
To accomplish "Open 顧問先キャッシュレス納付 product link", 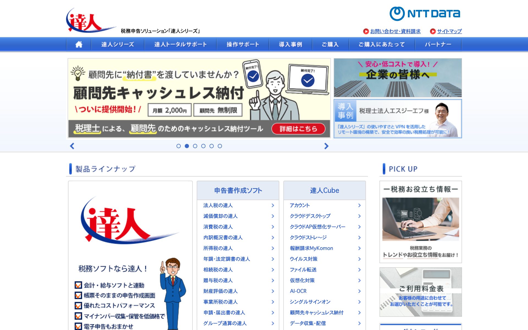I will pyautogui.click(x=317, y=313).
